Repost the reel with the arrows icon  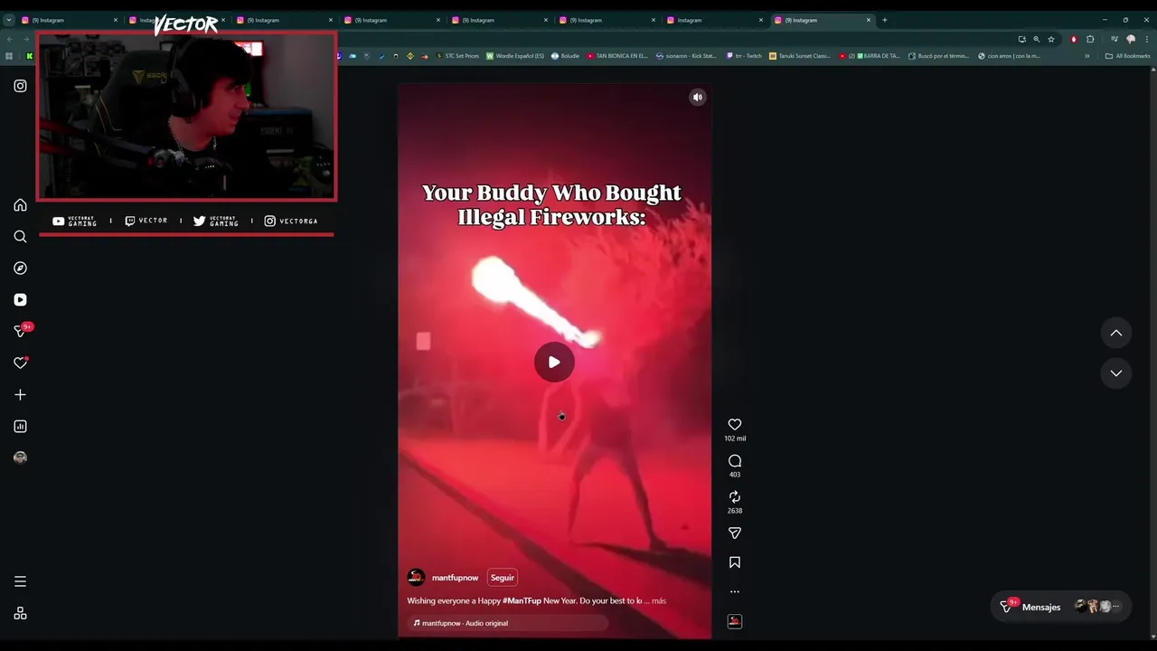pos(735,497)
